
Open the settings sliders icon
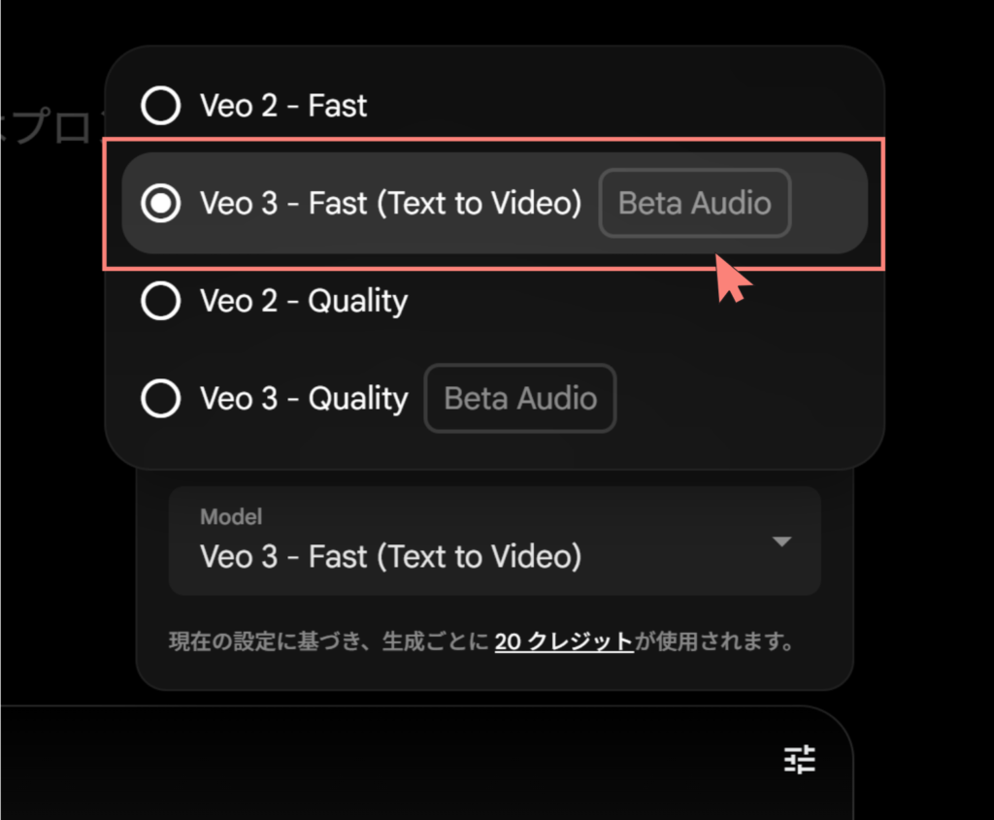pos(800,759)
